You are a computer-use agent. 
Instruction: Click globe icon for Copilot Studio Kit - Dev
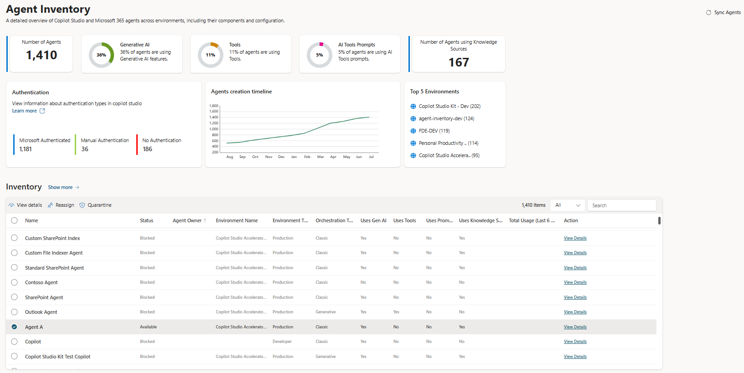pyautogui.click(x=413, y=106)
